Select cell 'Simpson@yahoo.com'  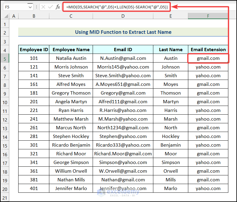click(123, 162)
